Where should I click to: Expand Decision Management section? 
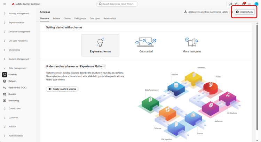tap(5, 32)
